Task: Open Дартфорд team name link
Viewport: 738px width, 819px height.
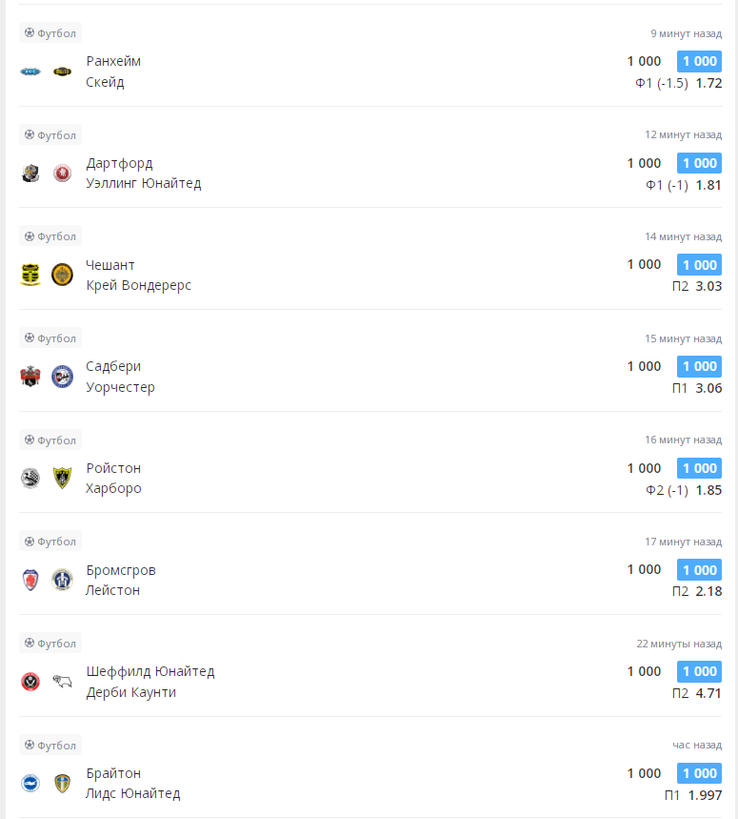Action: [x=119, y=163]
